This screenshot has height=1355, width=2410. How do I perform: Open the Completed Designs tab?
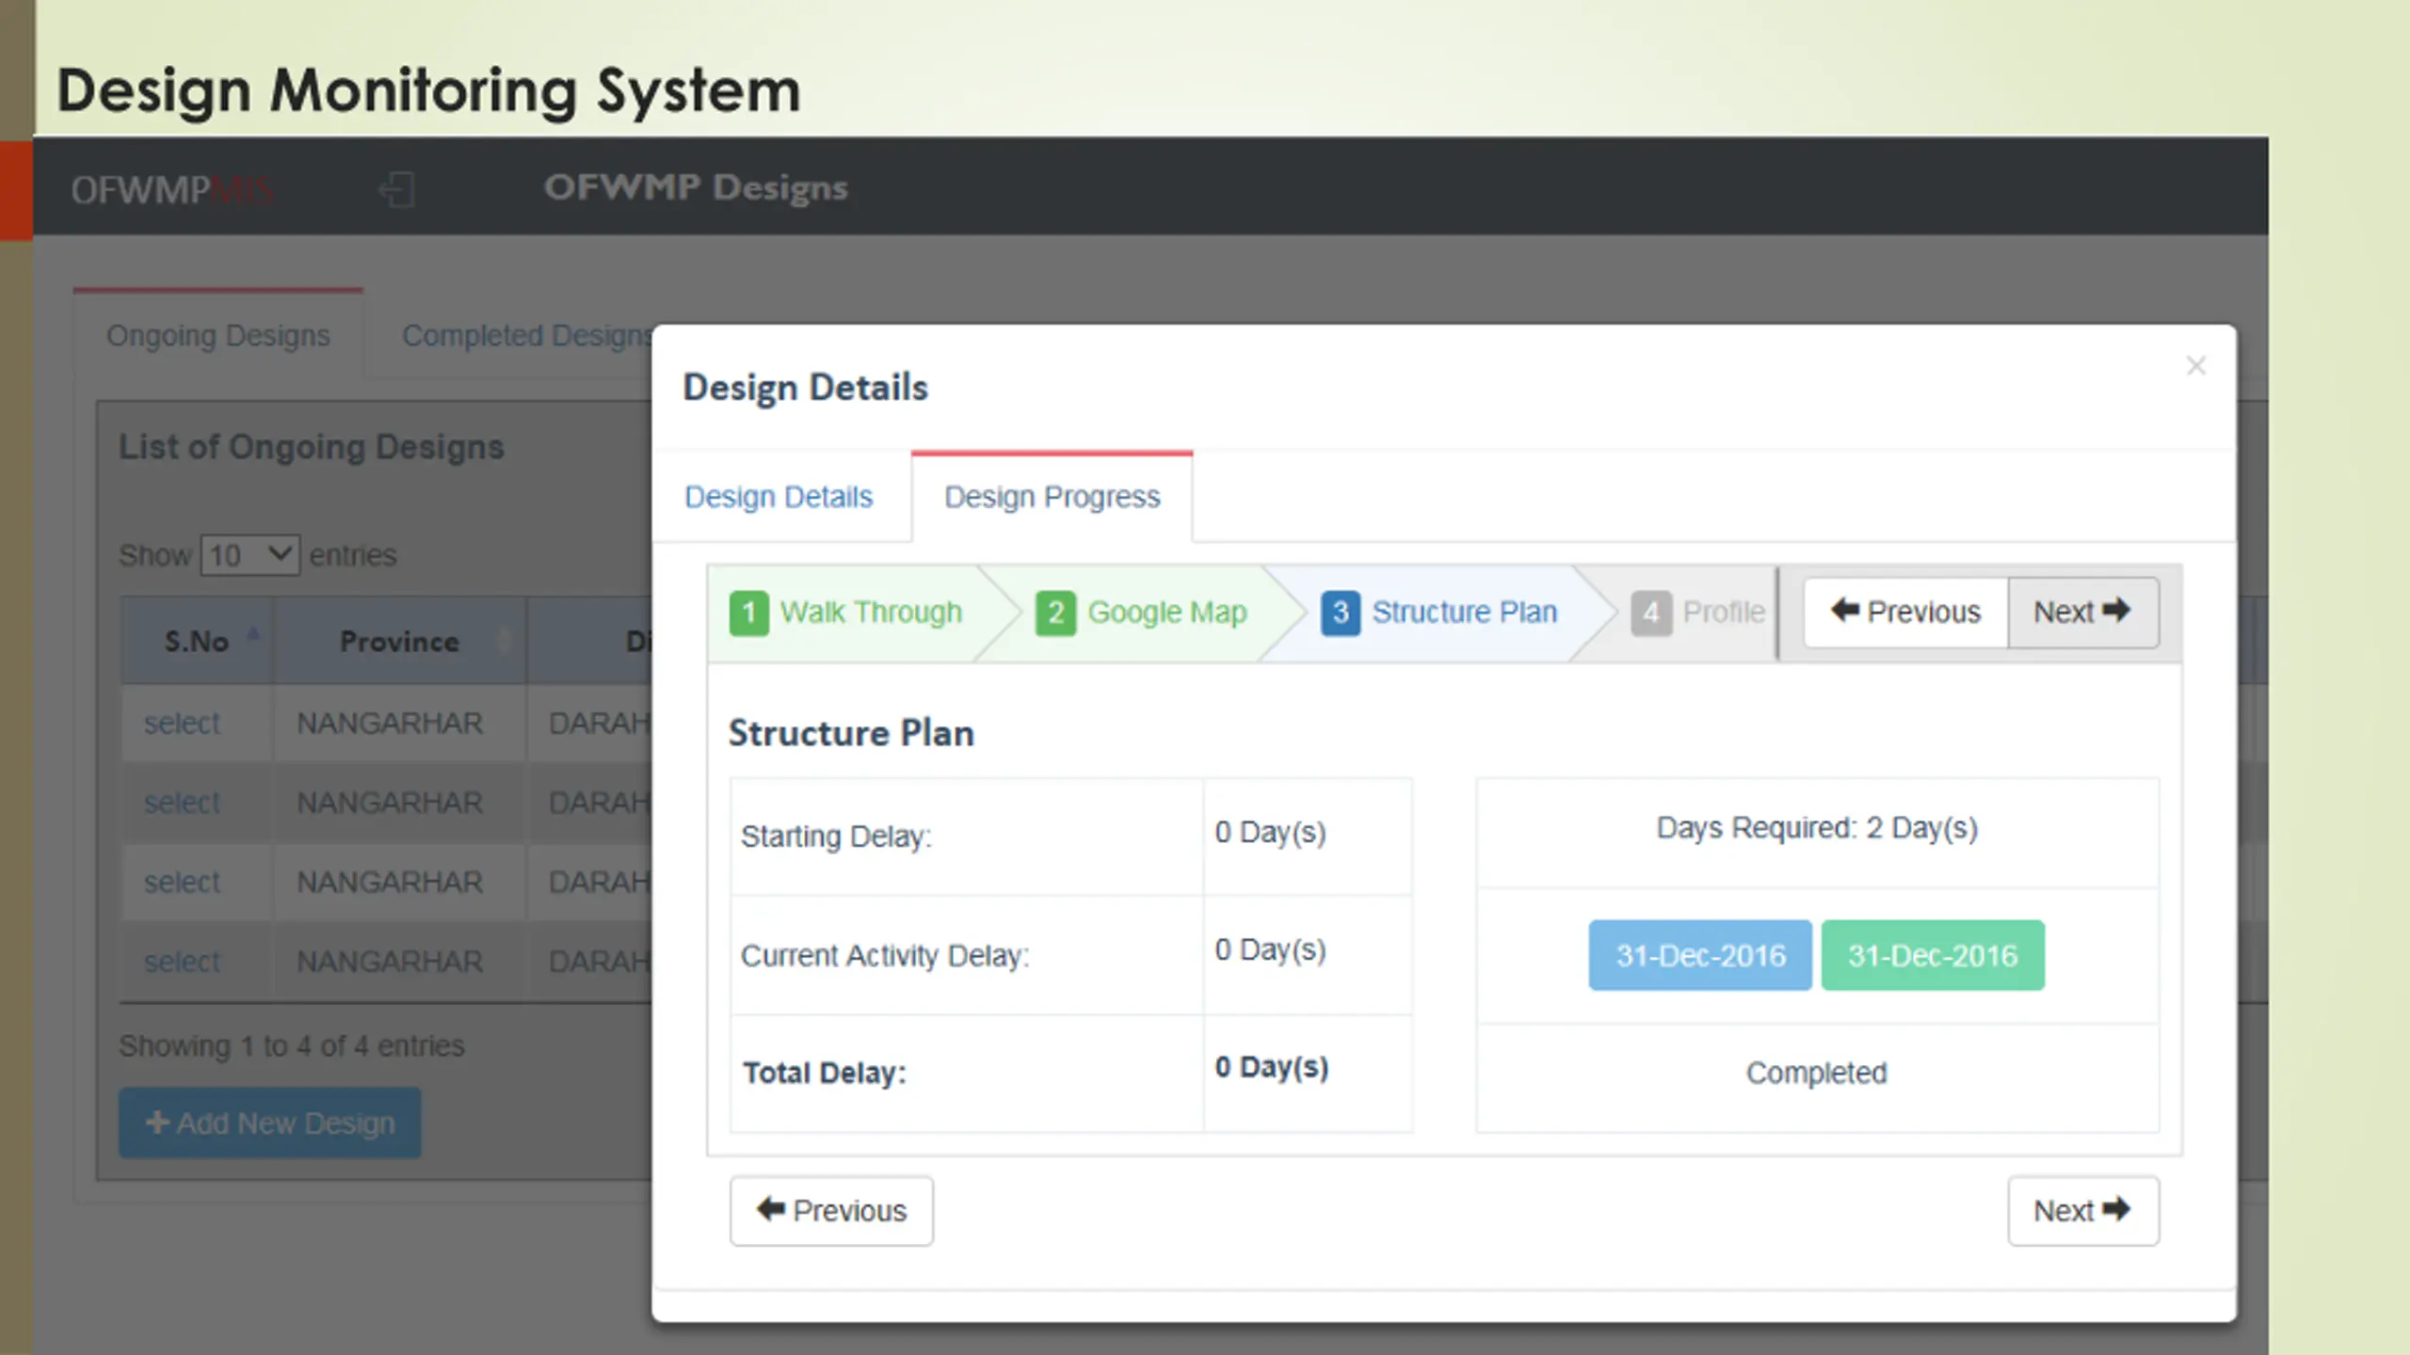pyautogui.click(x=527, y=335)
